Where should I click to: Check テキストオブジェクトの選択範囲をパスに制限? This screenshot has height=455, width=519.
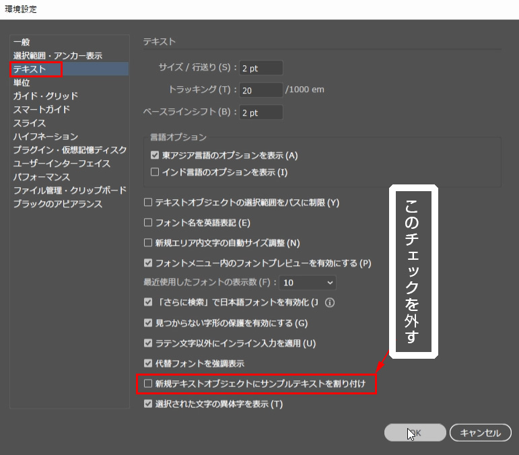click(x=148, y=202)
